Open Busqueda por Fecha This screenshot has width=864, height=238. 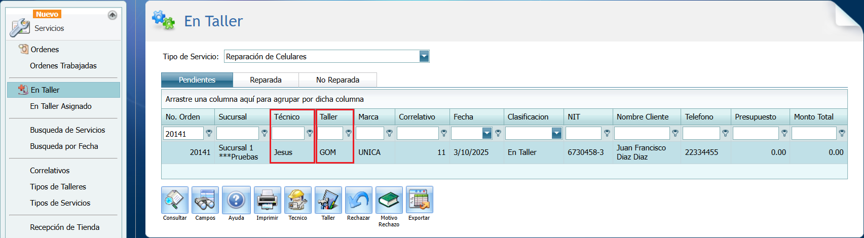tap(64, 146)
